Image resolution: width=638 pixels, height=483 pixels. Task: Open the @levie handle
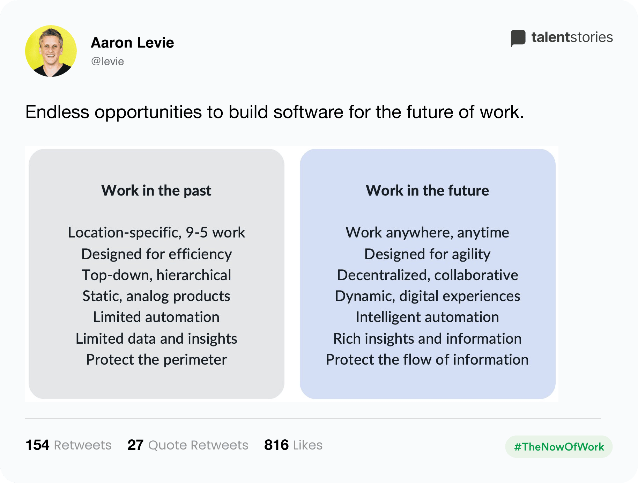(x=107, y=61)
